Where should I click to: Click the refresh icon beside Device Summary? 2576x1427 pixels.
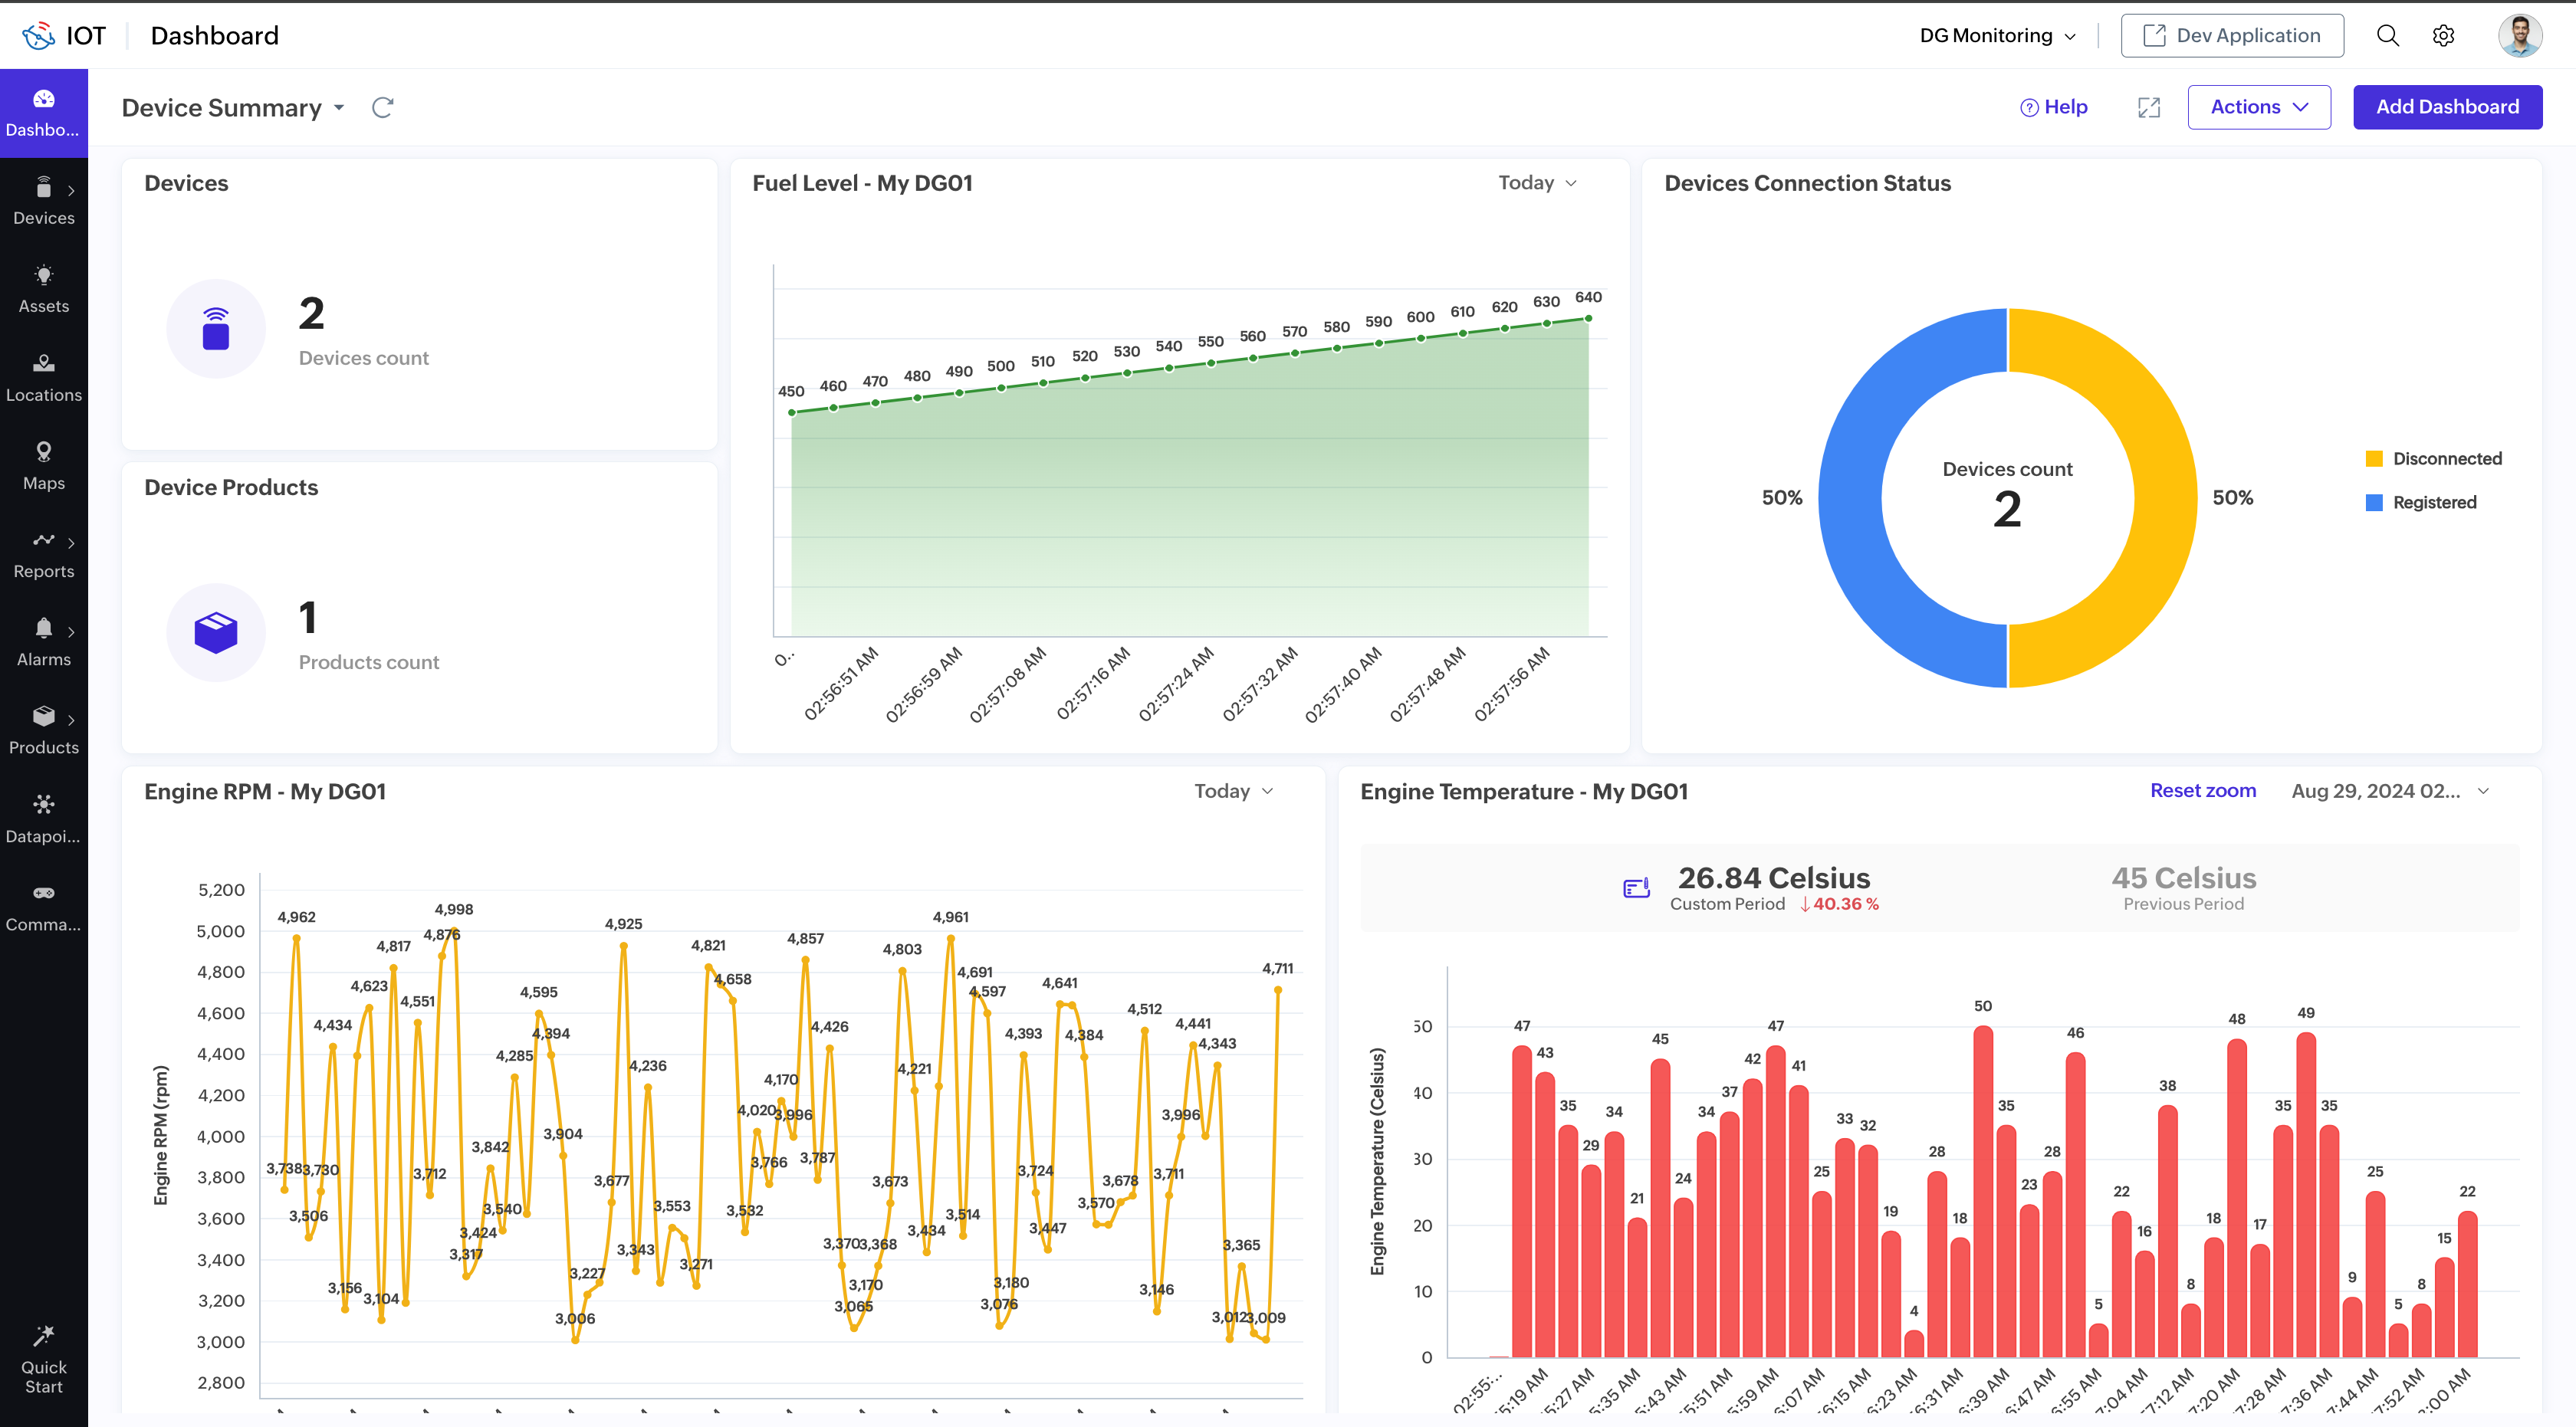click(x=382, y=107)
